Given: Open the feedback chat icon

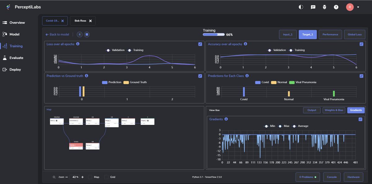Looking at the screenshot, I should click(313, 6).
